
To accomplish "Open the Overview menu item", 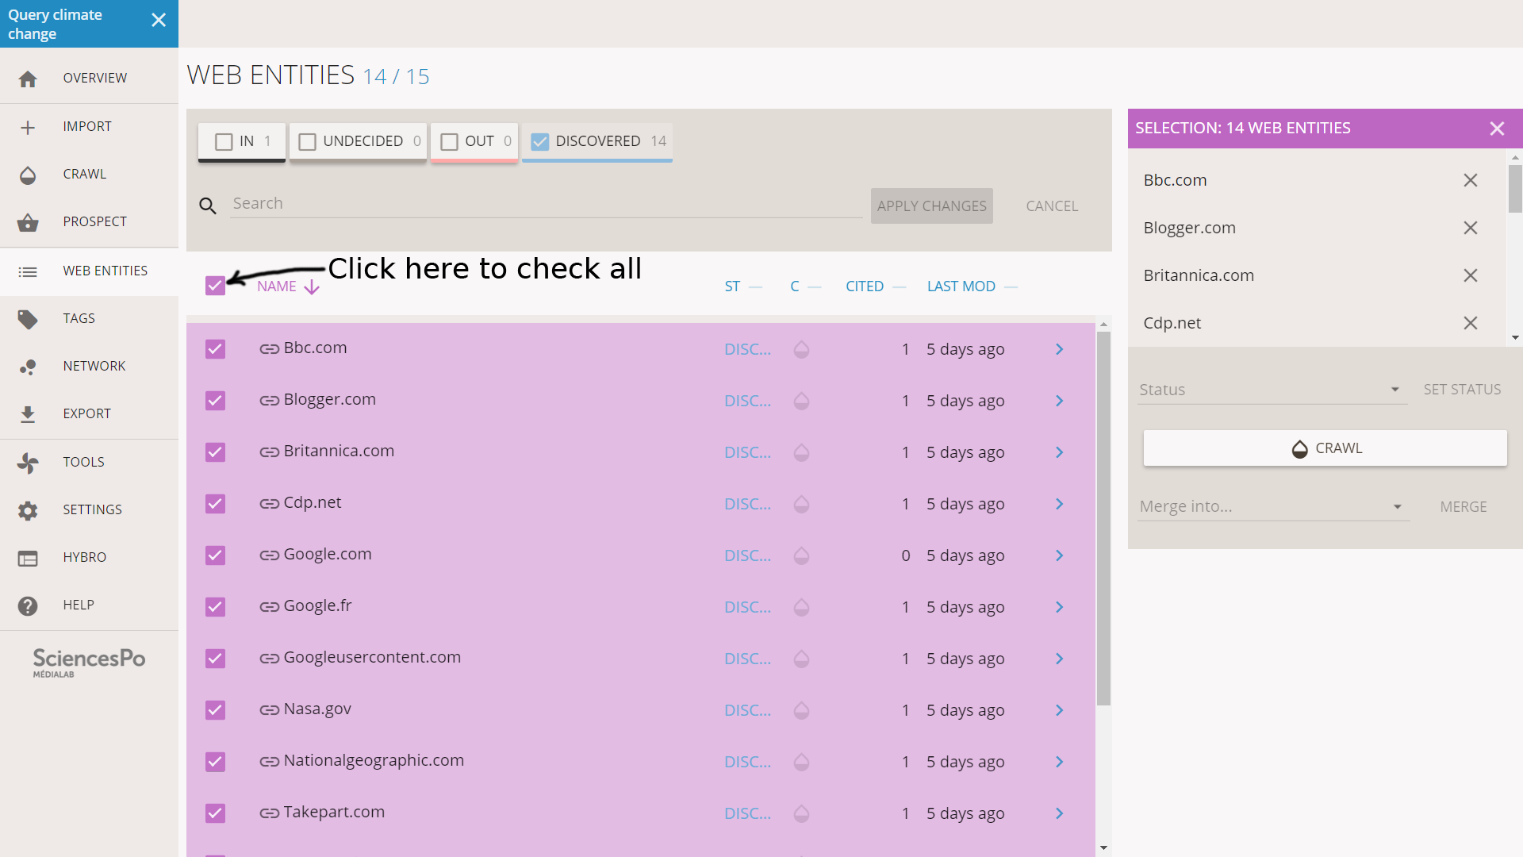I will point(89,79).
